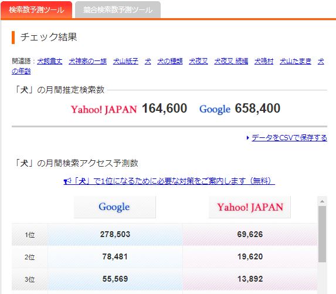
Task: Click the 「犬」の月間検索アクセス予測数 heading
Action: click(76, 163)
